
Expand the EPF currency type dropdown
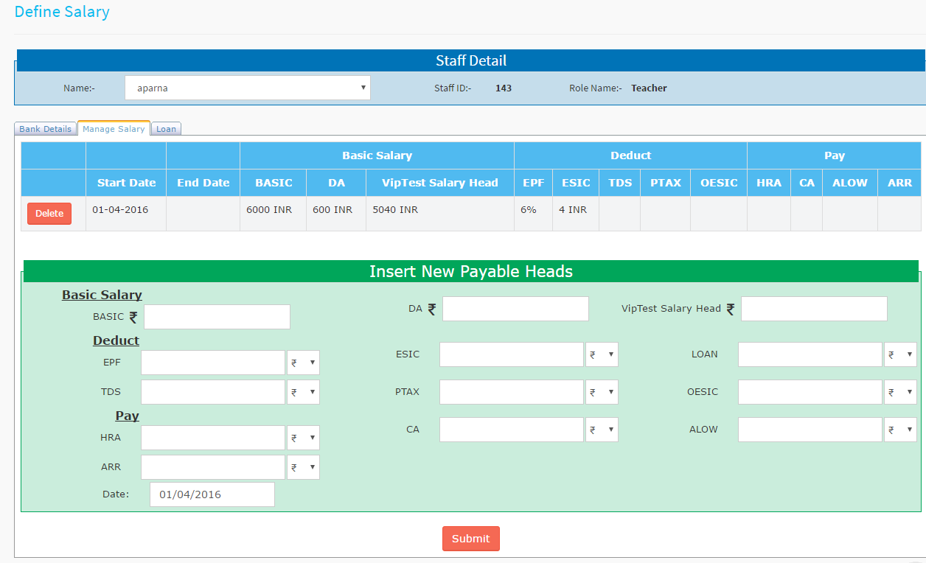(x=303, y=363)
